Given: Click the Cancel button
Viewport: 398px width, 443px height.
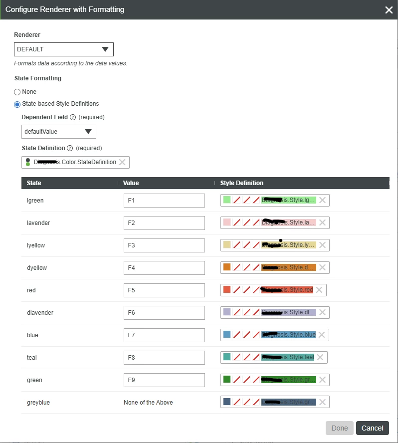Looking at the screenshot, I should pos(372,428).
